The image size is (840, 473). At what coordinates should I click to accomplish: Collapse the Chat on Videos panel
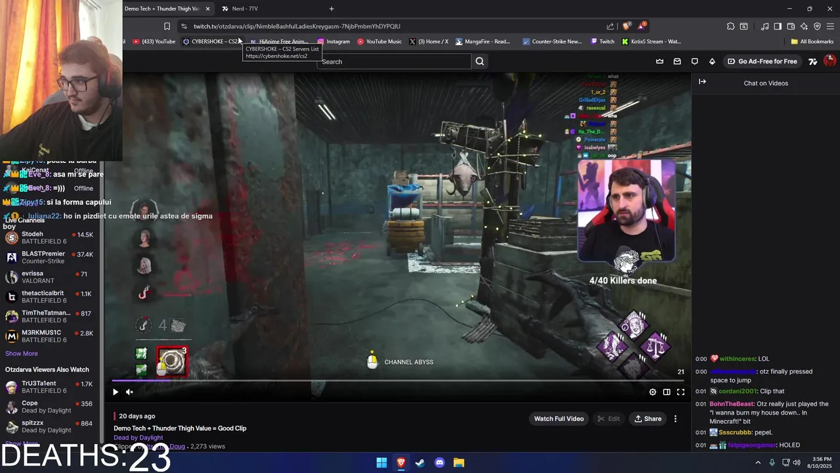click(x=702, y=82)
